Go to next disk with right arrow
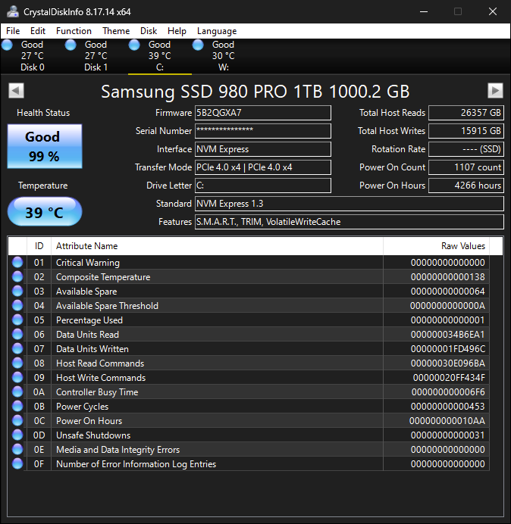Viewport: 511px width, 524px height. 495,91
